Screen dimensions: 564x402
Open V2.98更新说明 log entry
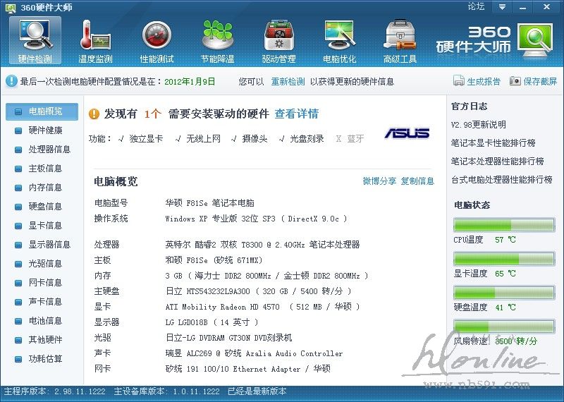click(x=479, y=125)
